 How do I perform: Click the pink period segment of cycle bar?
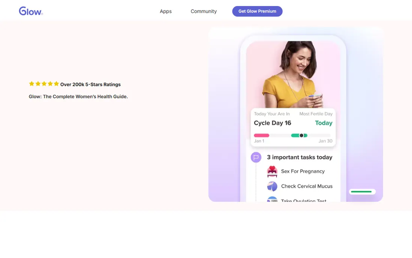tap(261, 135)
